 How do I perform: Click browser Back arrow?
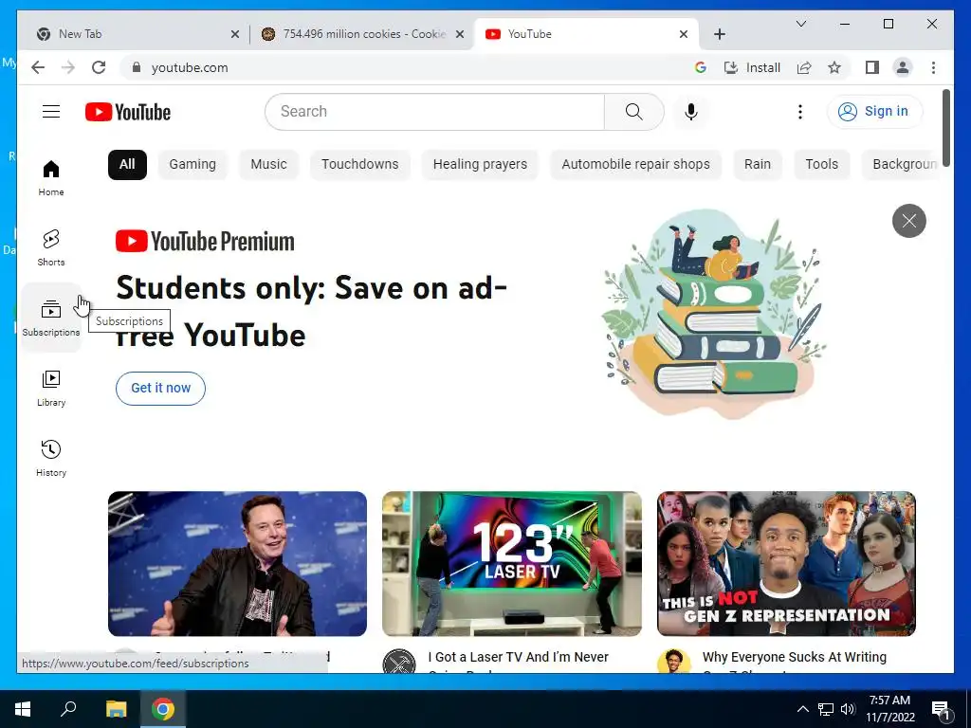click(38, 67)
